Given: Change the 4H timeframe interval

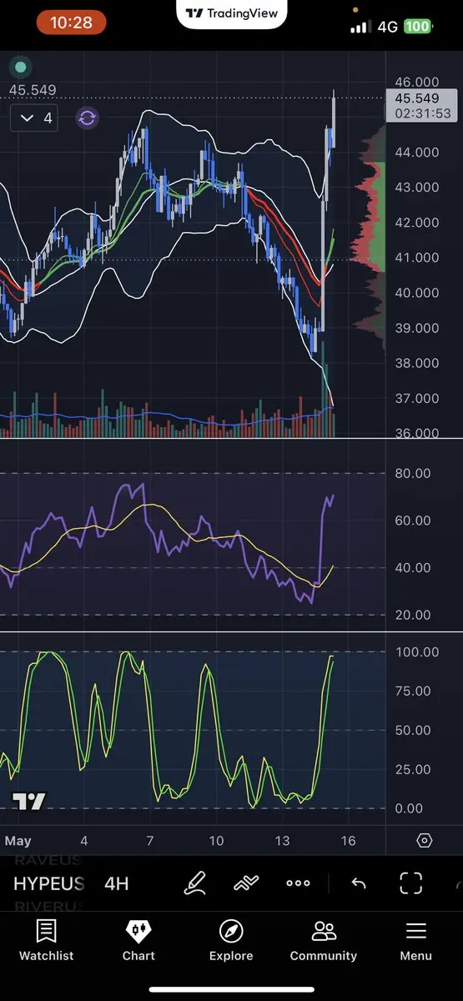Looking at the screenshot, I should (117, 883).
